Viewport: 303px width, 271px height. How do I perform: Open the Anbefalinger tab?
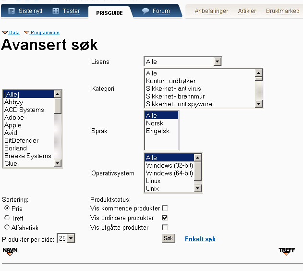coord(211,11)
